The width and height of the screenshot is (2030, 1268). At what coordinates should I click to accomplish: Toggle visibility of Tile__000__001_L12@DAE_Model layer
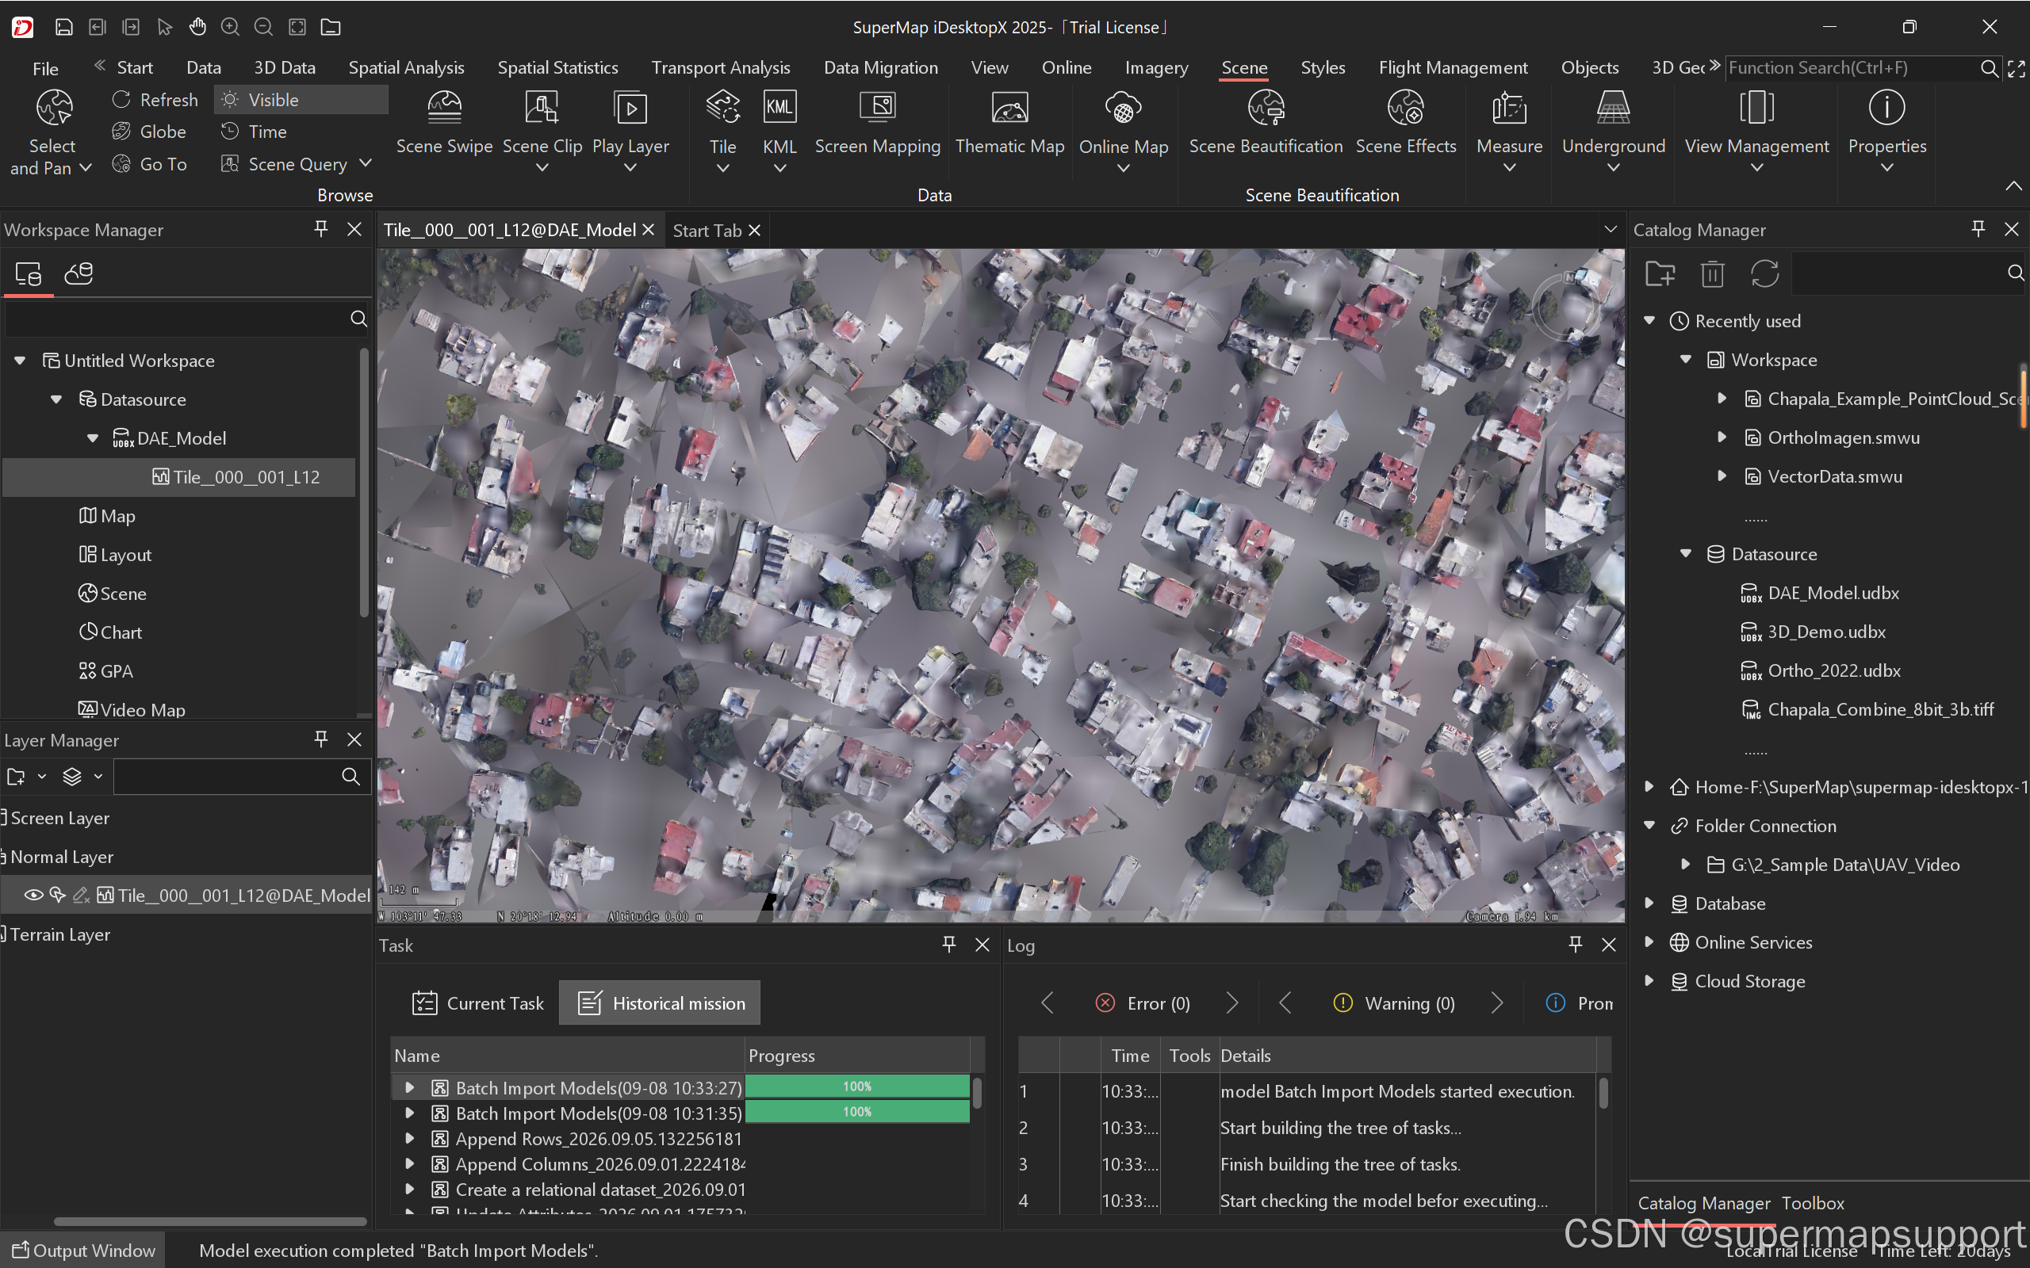33,895
